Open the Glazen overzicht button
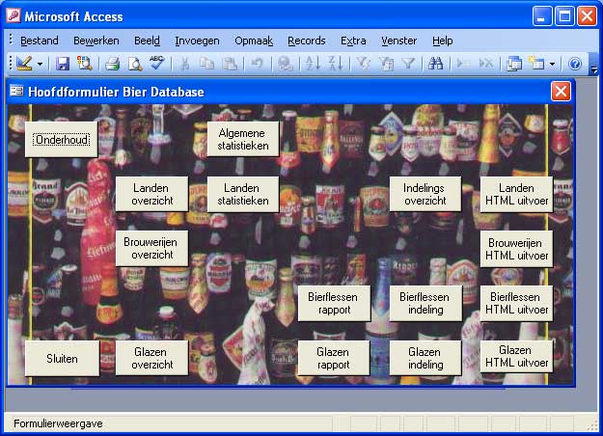The height and width of the screenshot is (436, 603). click(151, 358)
